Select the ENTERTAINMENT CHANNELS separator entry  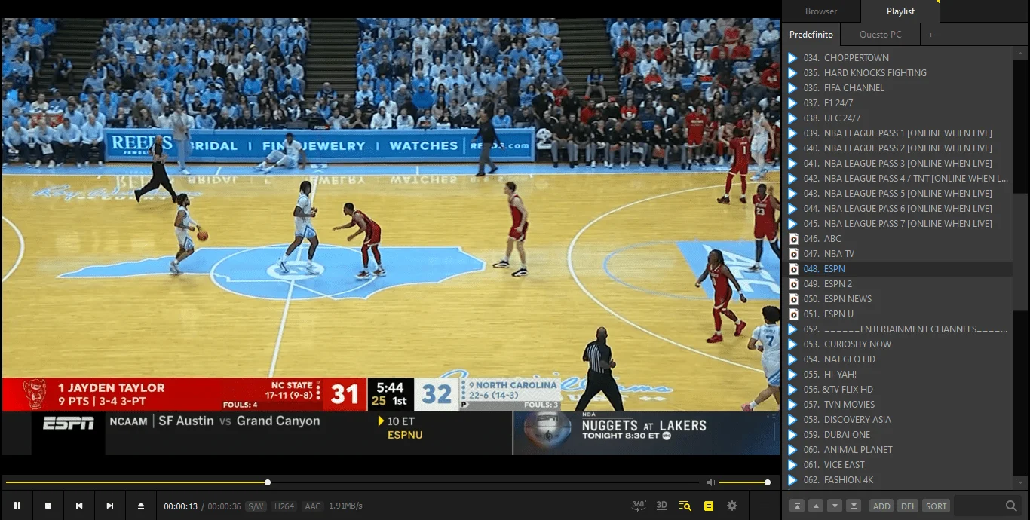[x=897, y=329]
